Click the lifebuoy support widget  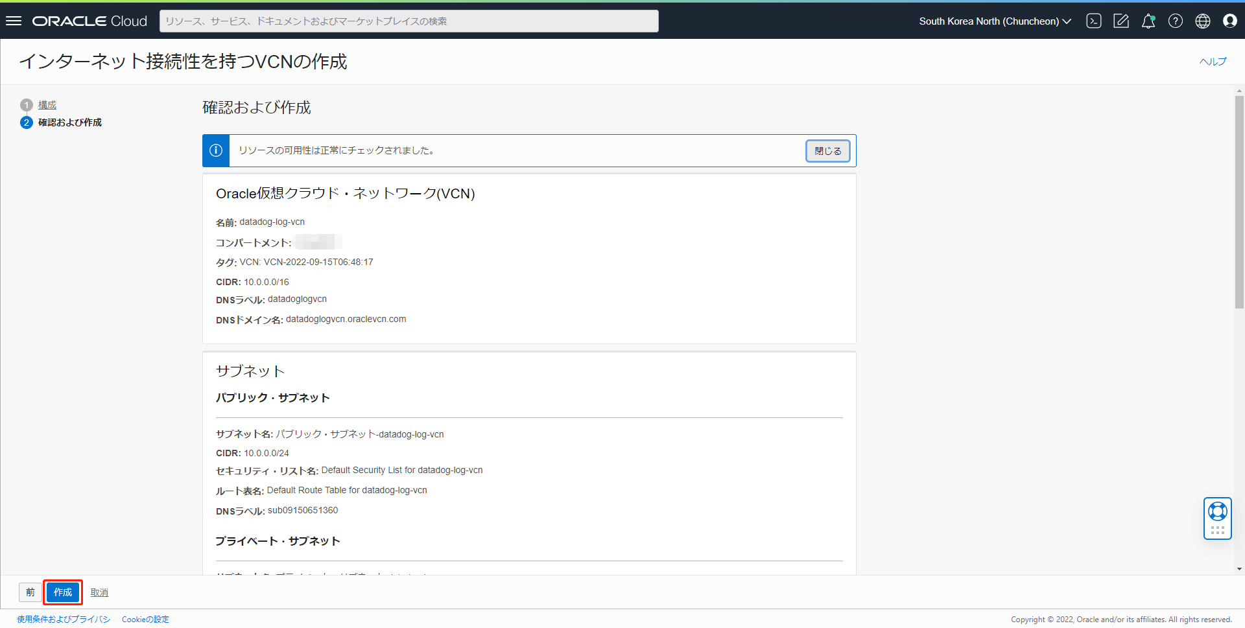1217,512
